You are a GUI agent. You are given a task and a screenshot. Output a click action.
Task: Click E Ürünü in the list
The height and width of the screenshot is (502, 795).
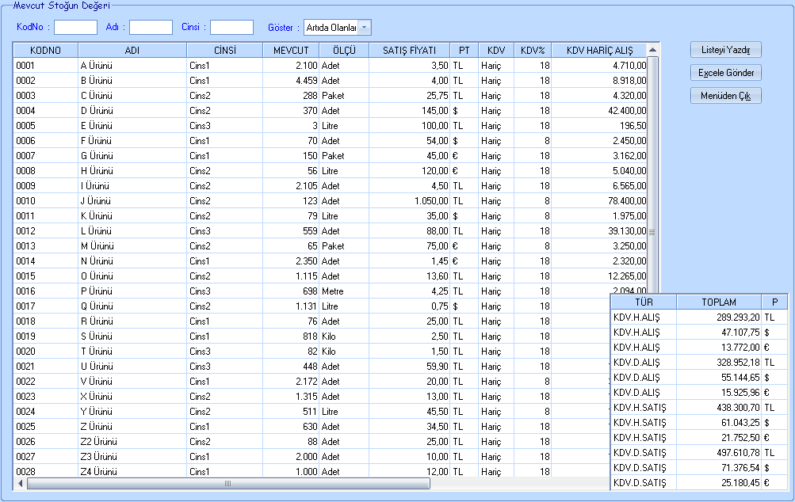tap(97, 126)
